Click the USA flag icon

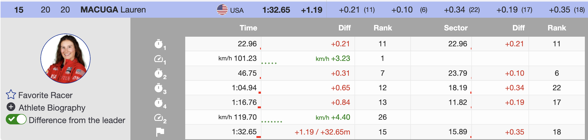[222, 10]
